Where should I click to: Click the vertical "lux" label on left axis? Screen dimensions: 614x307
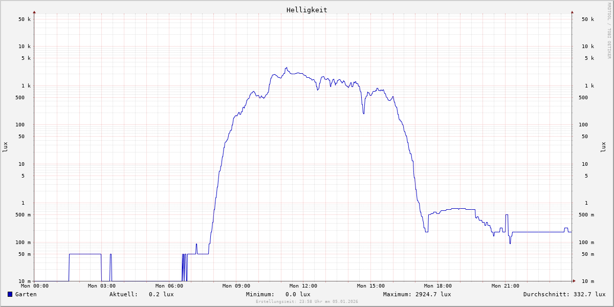coord(5,147)
